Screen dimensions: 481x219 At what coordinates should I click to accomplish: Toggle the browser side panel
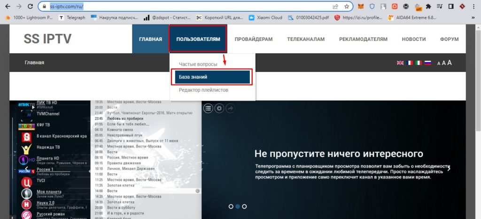point(451,6)
